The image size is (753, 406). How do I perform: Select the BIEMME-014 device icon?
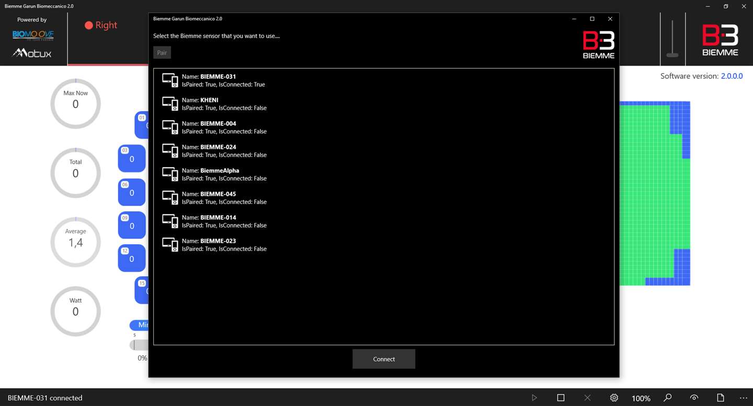click(x=170, y=221)
